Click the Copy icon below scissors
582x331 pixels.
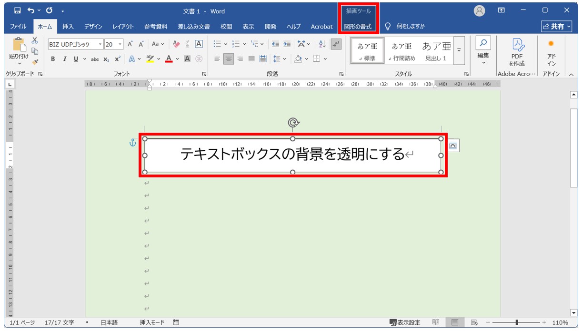[35, 51]
